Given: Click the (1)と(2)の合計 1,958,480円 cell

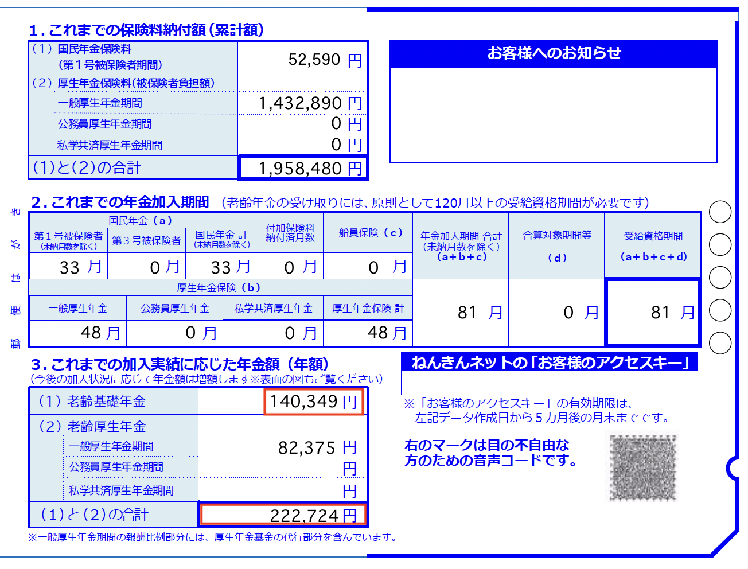Looking at the screenshot, I should coord(303,167).
